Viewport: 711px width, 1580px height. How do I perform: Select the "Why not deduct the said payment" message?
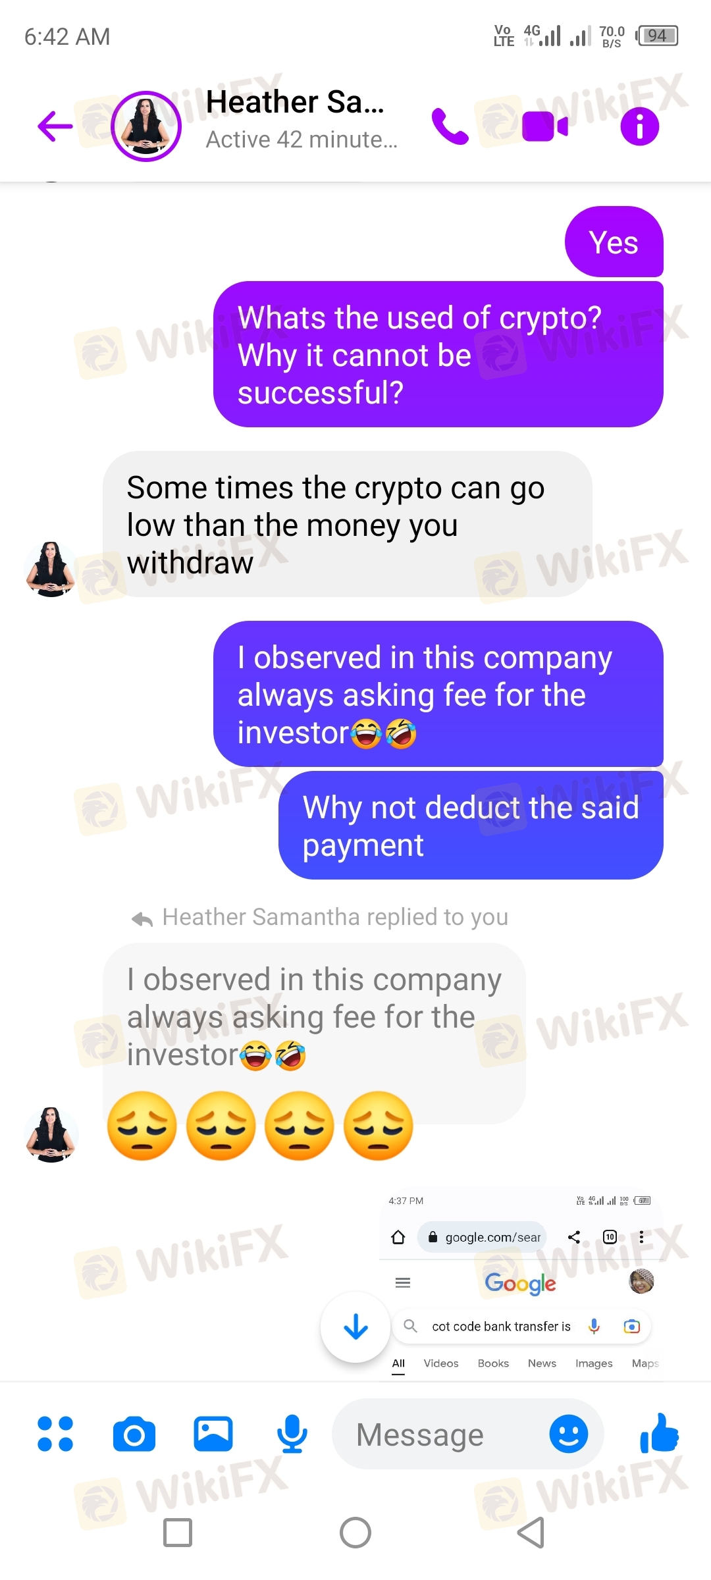(471, 826)
